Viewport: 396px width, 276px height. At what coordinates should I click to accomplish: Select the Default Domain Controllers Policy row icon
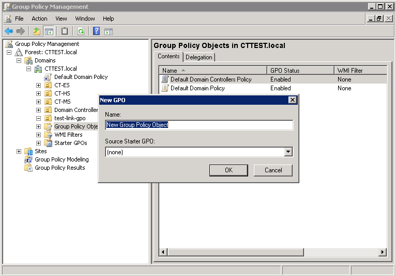click(165, 79)
